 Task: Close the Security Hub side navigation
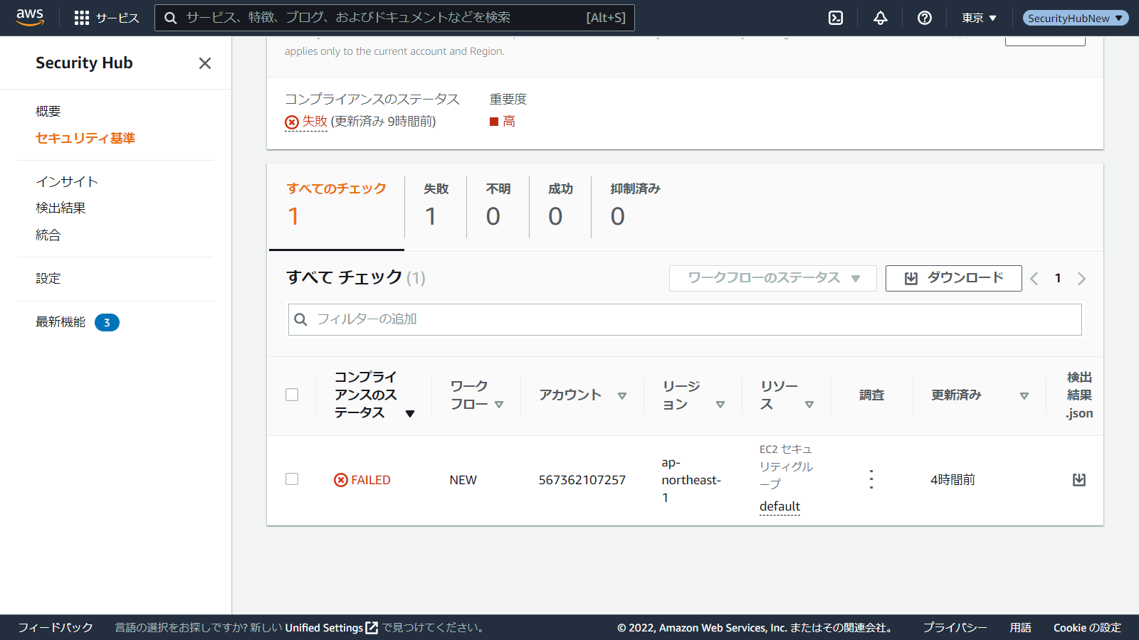point(205,63)
